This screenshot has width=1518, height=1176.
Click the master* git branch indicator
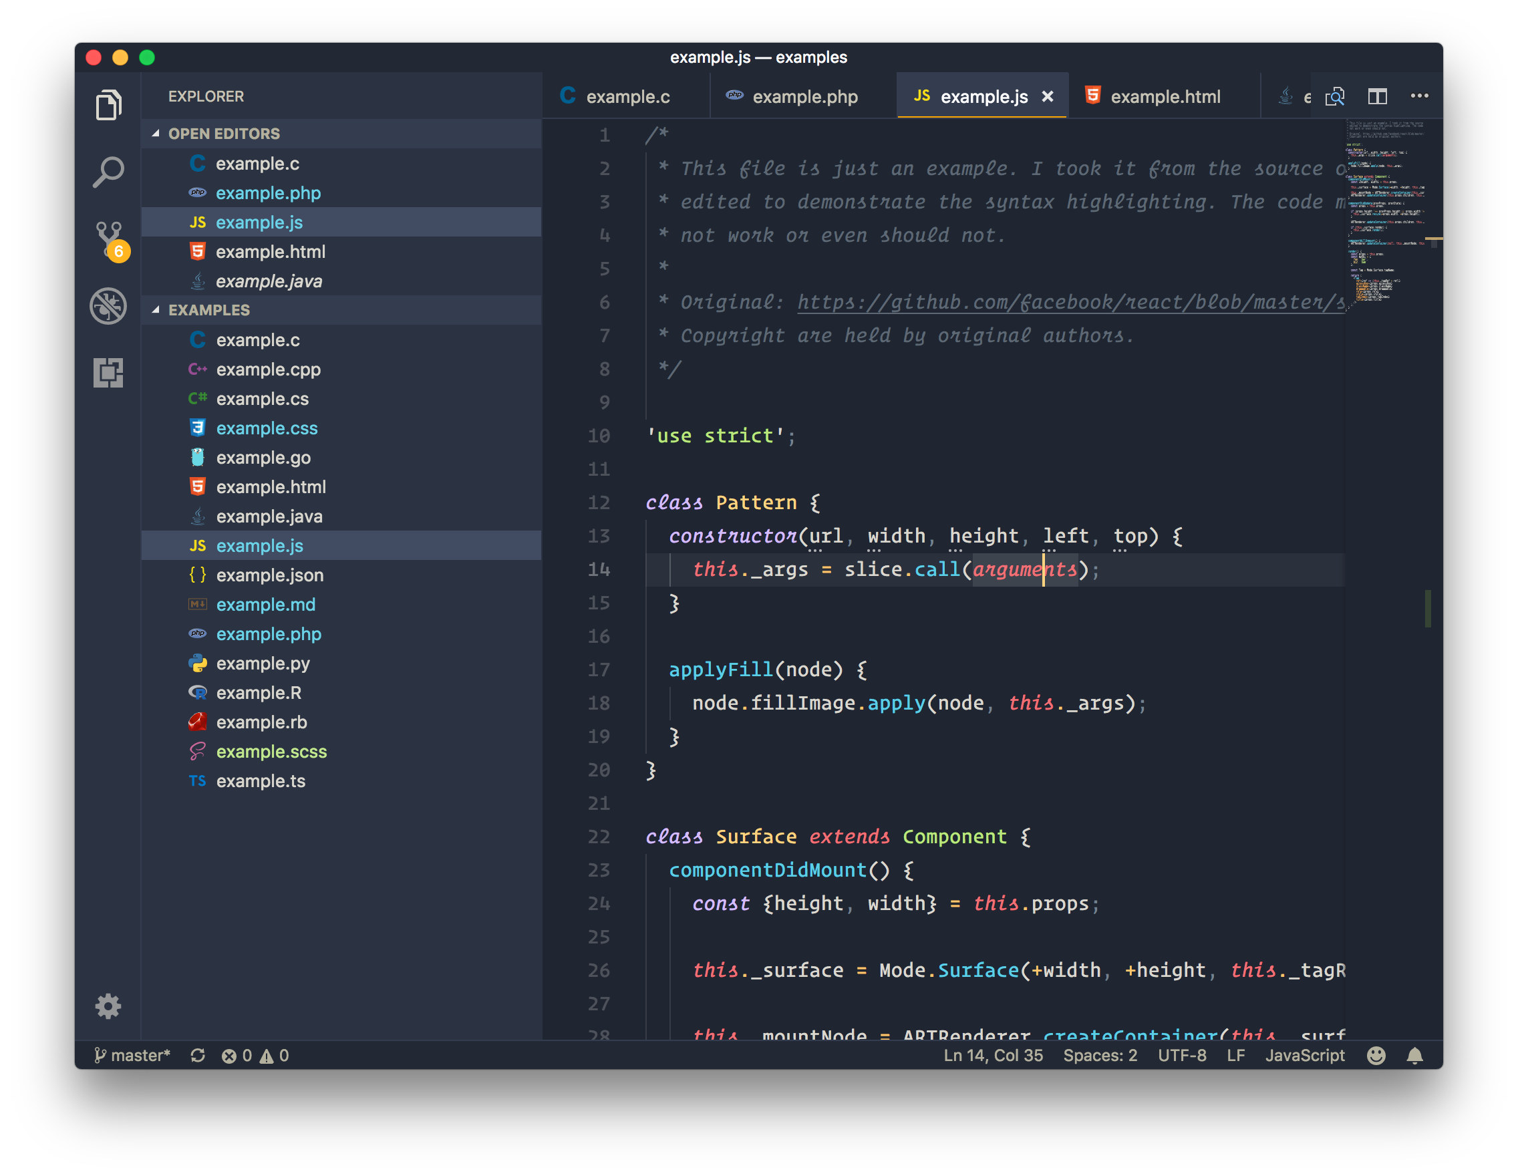pyautogui.click(x=132, y=1056)
